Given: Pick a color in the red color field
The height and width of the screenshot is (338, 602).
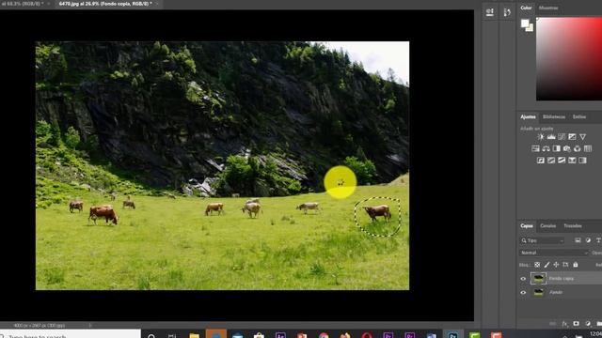Looking at the screenshot, I should (x=569, y=58).
